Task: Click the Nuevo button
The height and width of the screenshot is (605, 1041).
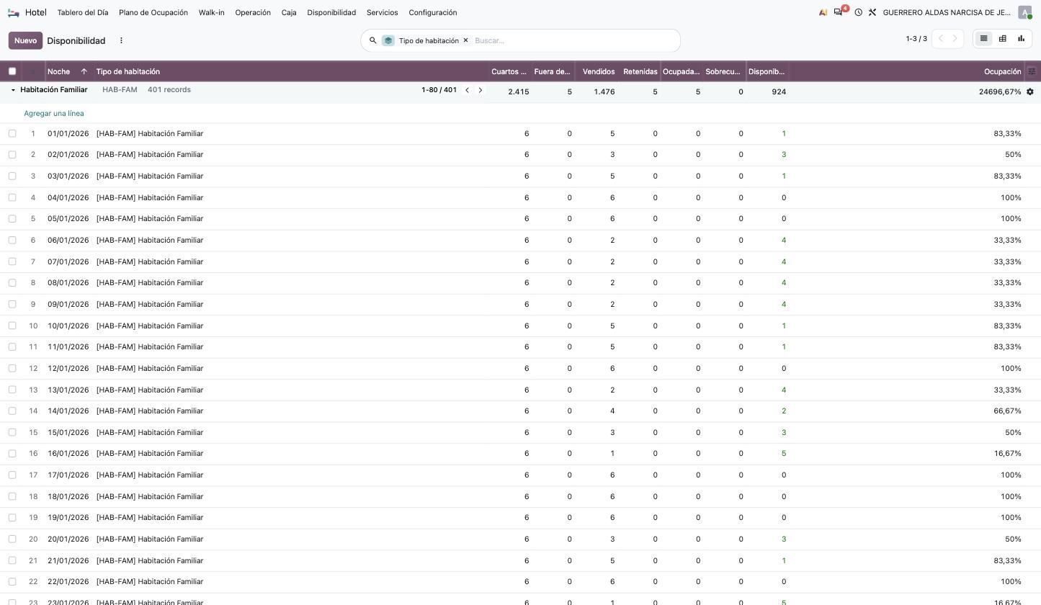Action: 25,40
